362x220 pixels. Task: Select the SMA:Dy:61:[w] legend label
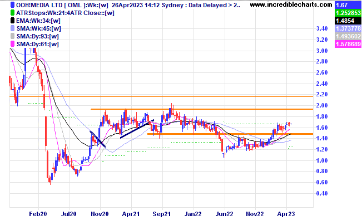tap(38, 44)
